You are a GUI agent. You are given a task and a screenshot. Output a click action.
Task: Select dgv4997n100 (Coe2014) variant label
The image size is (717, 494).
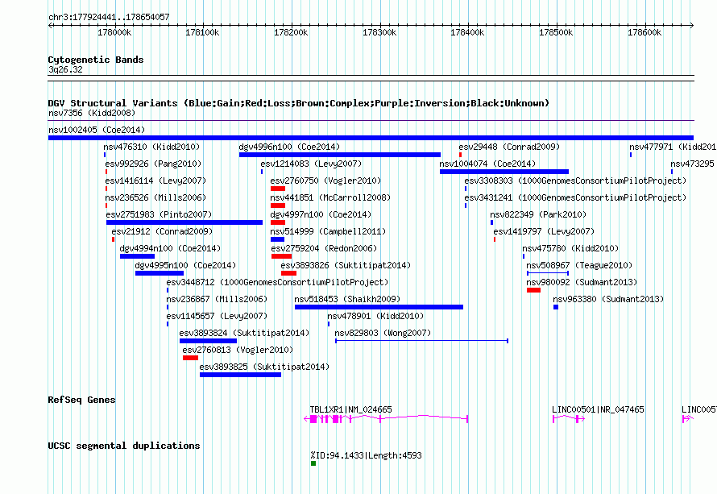point(321,214)
